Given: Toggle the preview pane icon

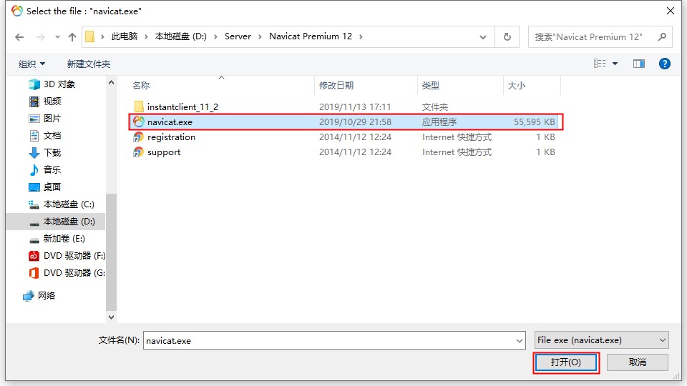Looking at the screenshot, I should 639,64.
